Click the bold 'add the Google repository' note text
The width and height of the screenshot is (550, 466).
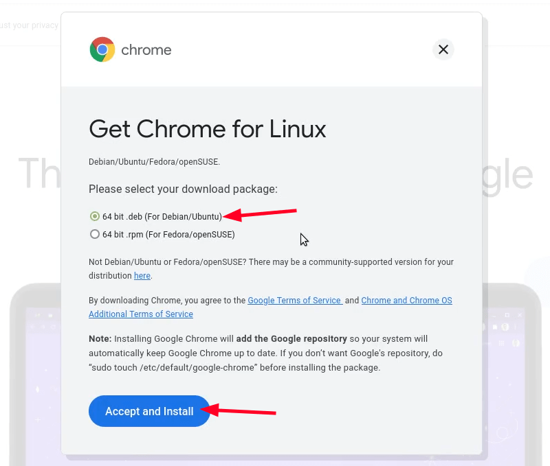[294, 338]
